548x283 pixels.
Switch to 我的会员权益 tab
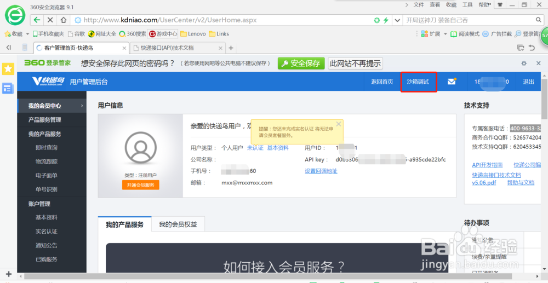(x=178, y=224)
